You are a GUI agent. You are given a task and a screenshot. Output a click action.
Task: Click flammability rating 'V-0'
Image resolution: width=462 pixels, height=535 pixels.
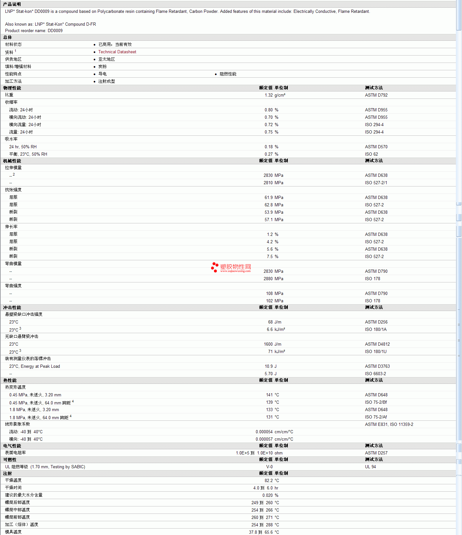tap(269, 467)
